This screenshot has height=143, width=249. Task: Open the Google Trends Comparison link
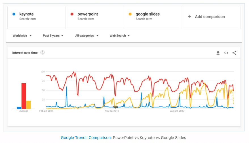coord(86,138)
